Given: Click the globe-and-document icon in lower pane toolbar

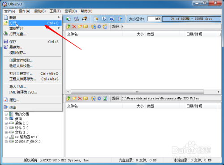Looking at the screenshot, I should click(94, 98).
